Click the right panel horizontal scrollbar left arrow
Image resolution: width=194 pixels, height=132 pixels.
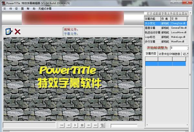pos(147,125)
